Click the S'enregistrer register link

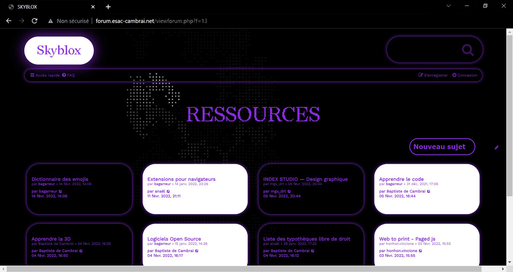click(x=433, y=75)
